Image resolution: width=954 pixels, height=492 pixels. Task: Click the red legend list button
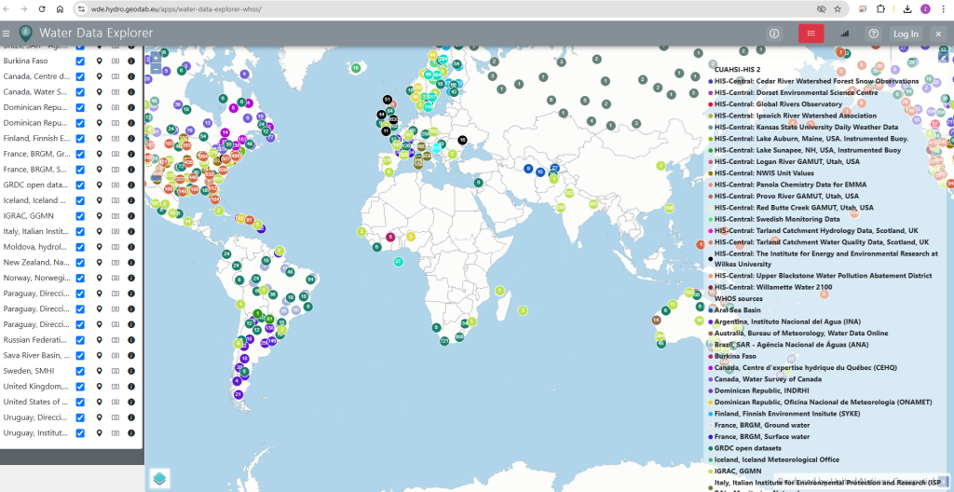click(x=811, y=34)
